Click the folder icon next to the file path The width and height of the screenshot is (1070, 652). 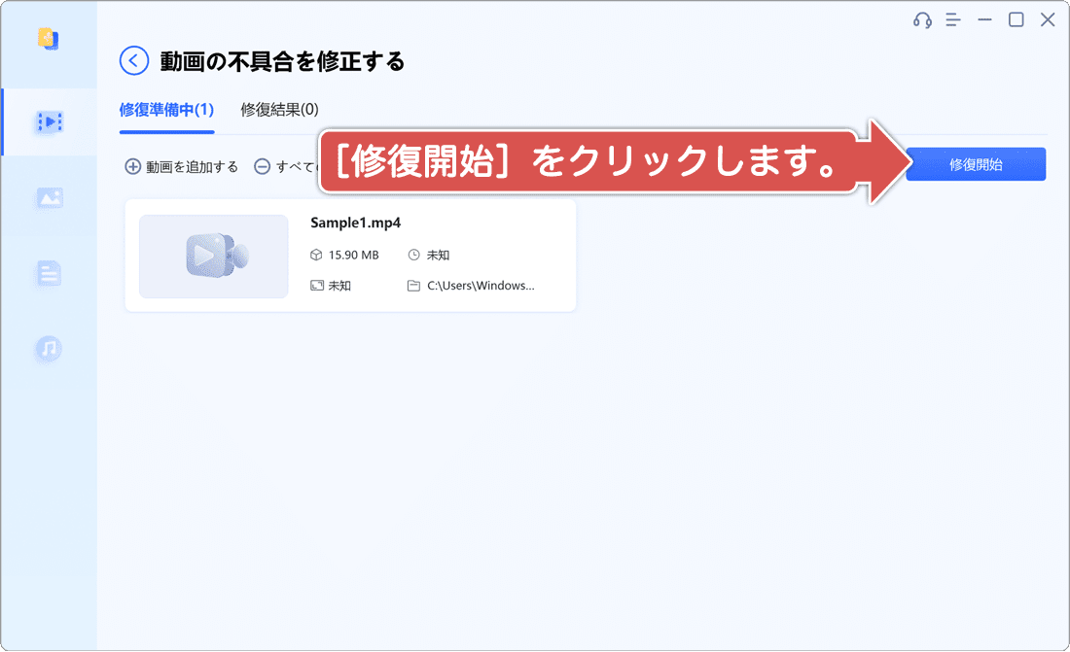[411, 285]
